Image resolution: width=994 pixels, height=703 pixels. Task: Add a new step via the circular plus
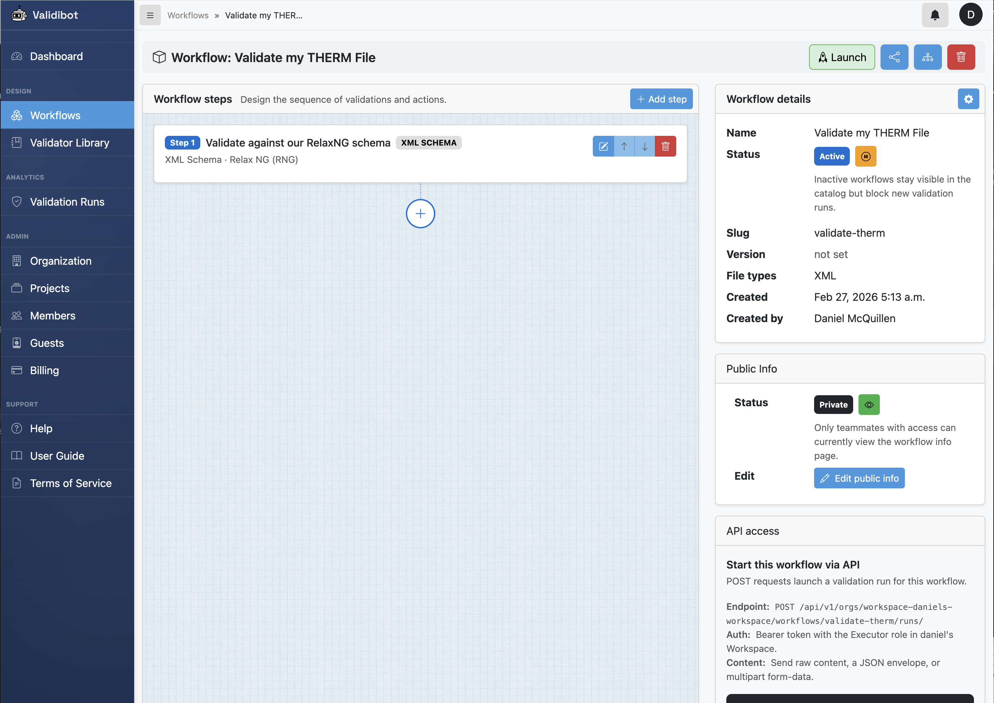pyautogui.click(x=420, y=213)
